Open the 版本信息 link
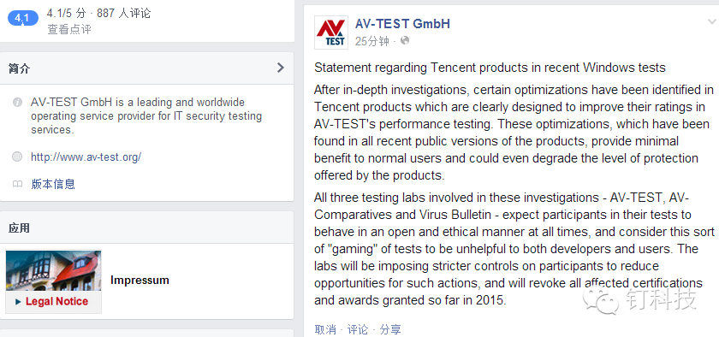 [53, 184]
